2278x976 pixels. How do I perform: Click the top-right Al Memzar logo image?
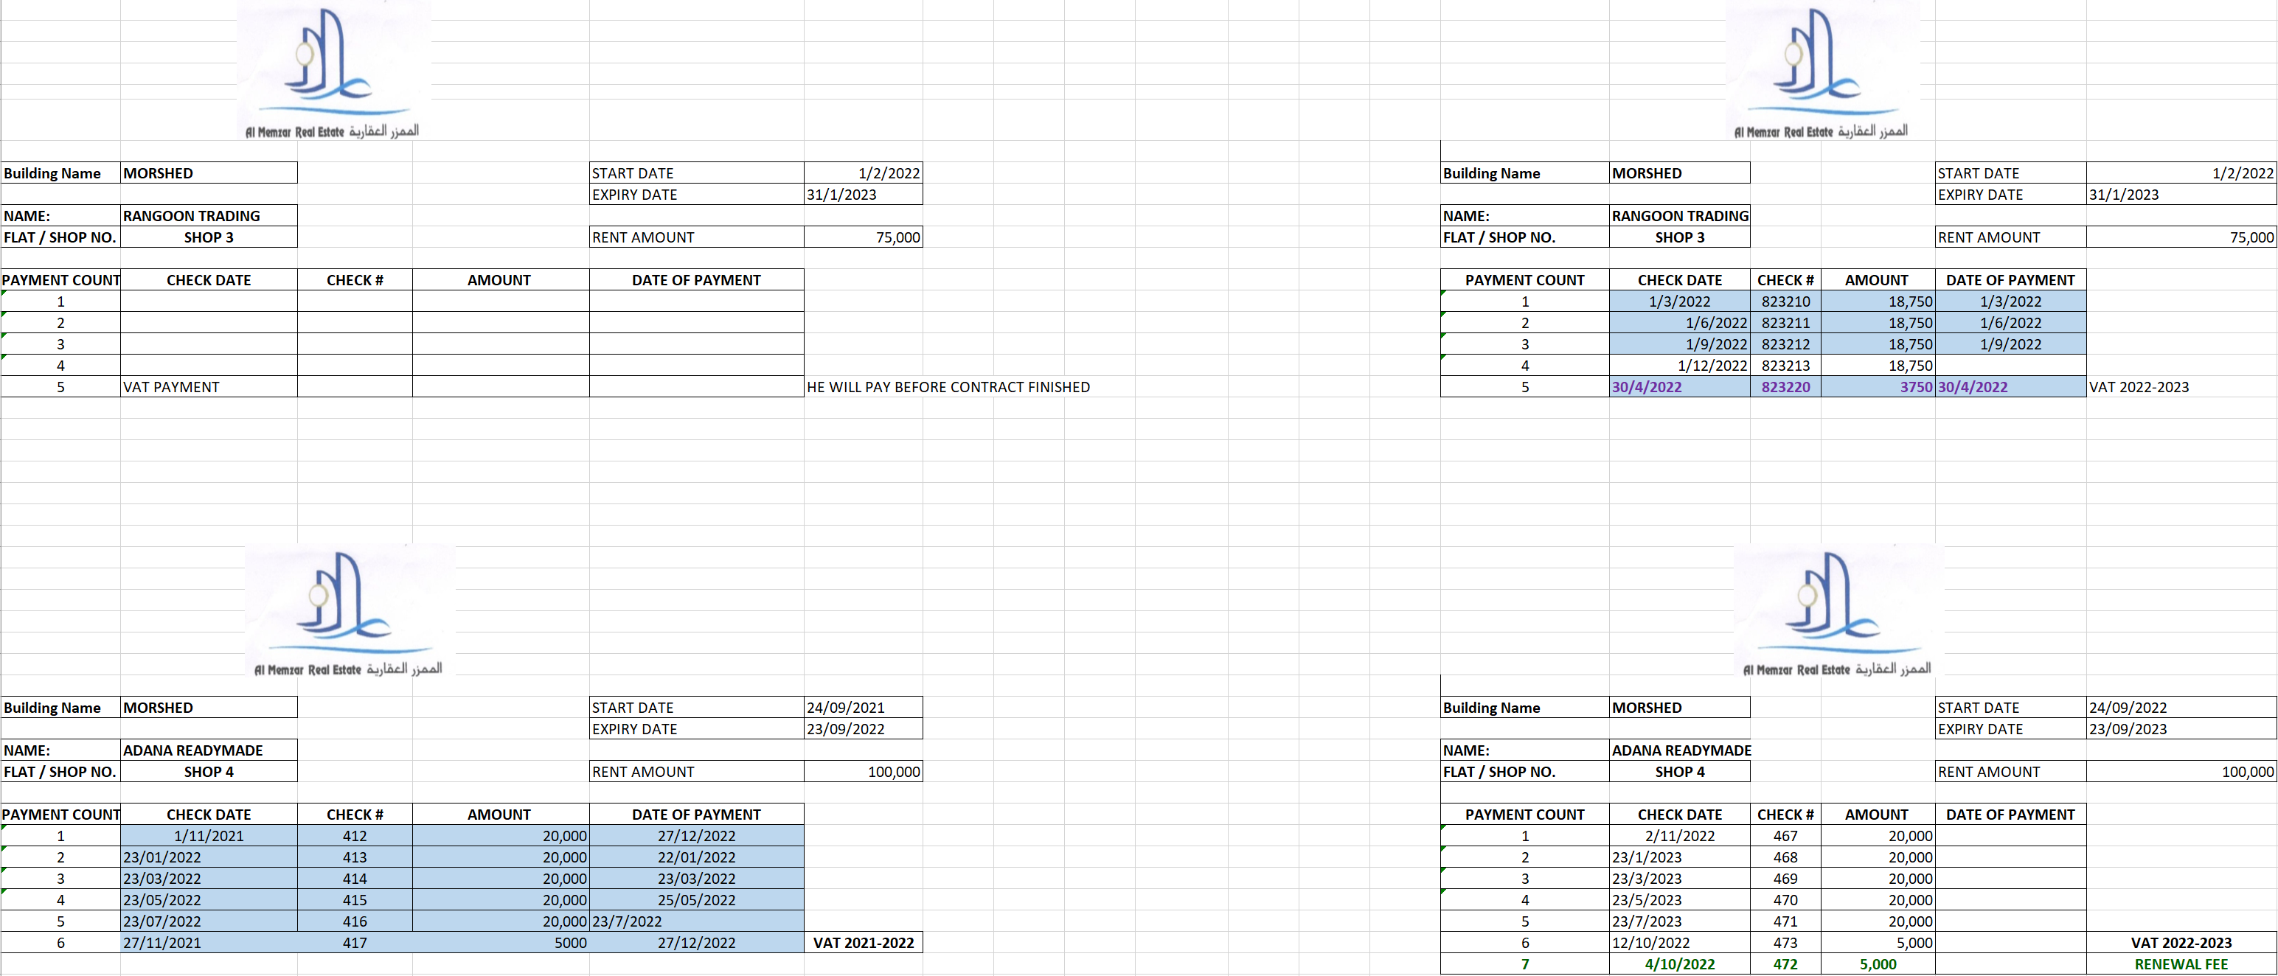point(1822,71)
